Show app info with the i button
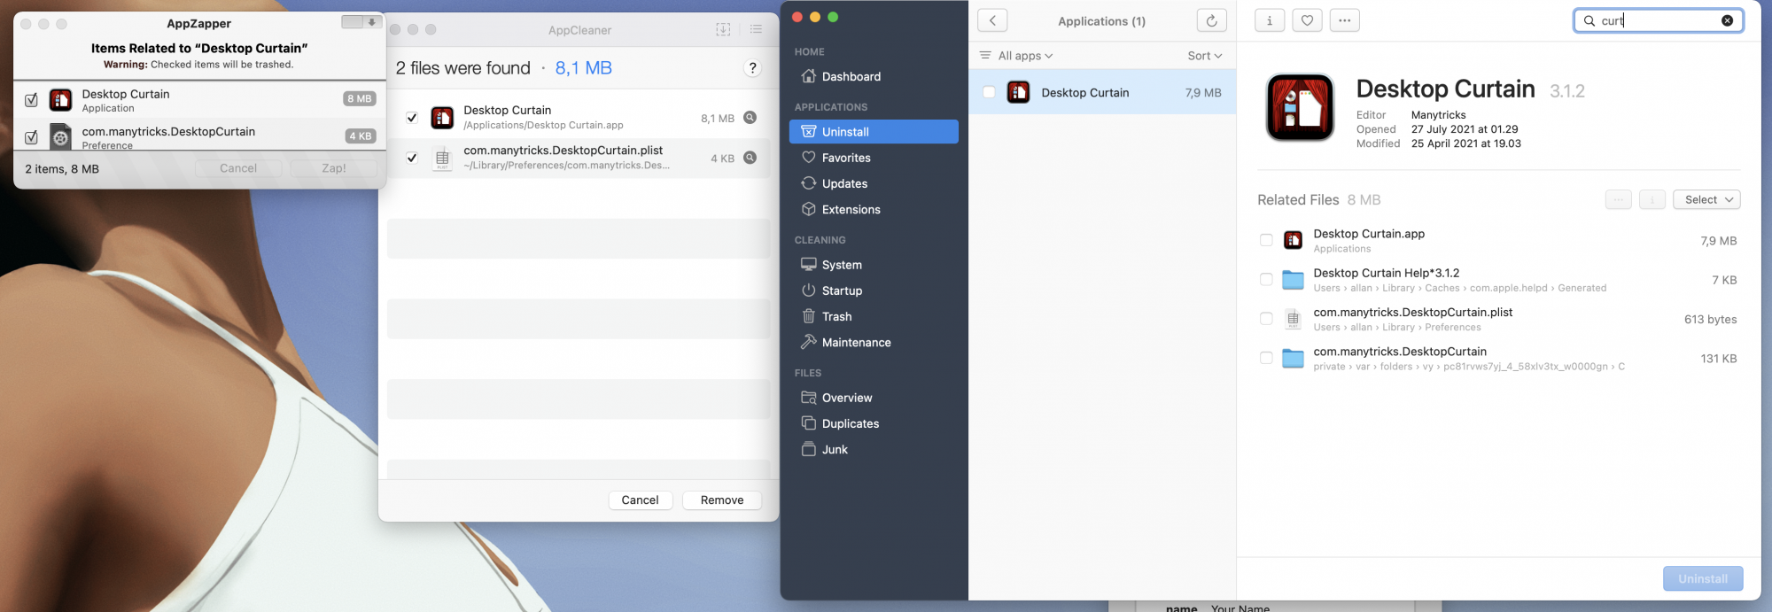1772x612 pixels. coord(1270,20)
